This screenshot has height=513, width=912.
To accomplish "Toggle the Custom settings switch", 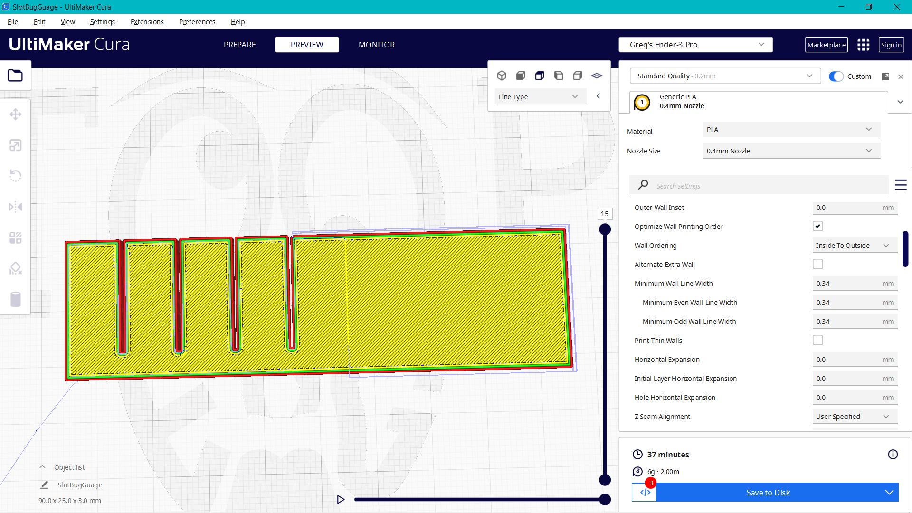I will (836, 76).
